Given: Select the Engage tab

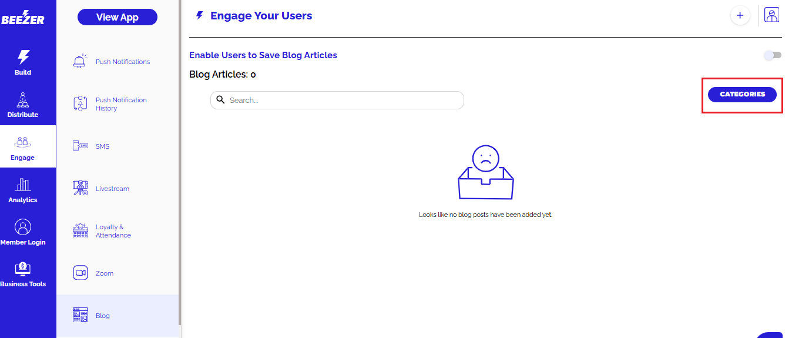Looking at the screenshot, I should pyautogui.click(x=23, y=147).
